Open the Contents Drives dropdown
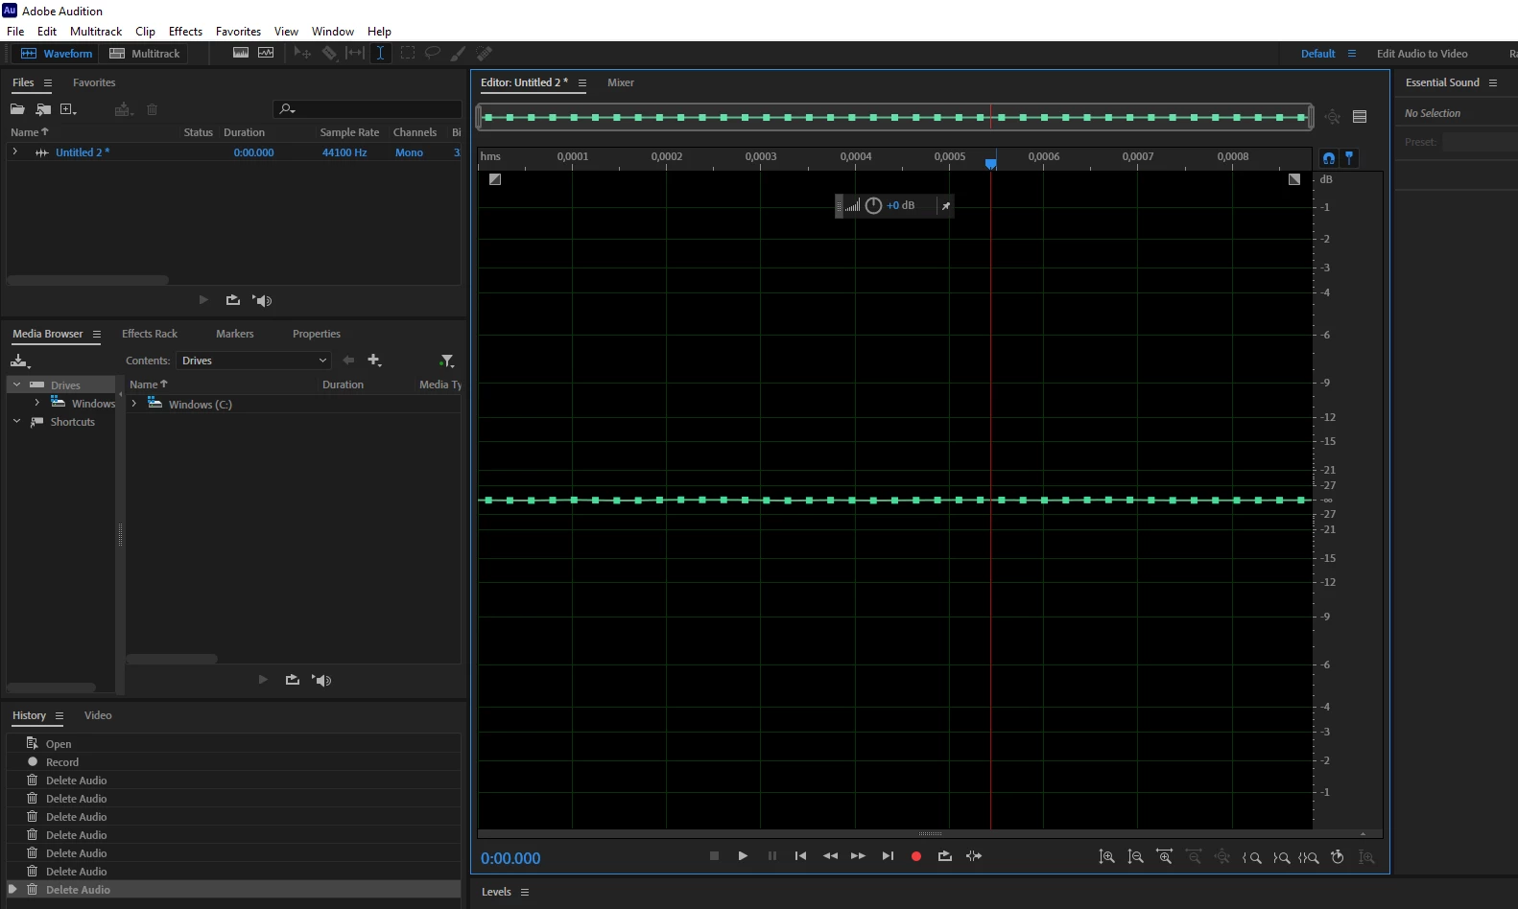This screenshot has height=909, width=1518. 253,361
